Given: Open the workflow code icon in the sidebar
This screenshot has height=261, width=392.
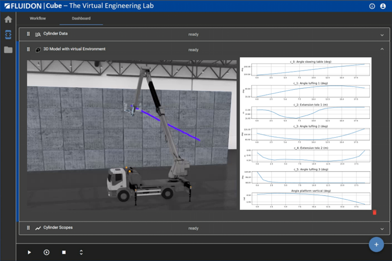Looking at the screenshot, I should [8, 34].
